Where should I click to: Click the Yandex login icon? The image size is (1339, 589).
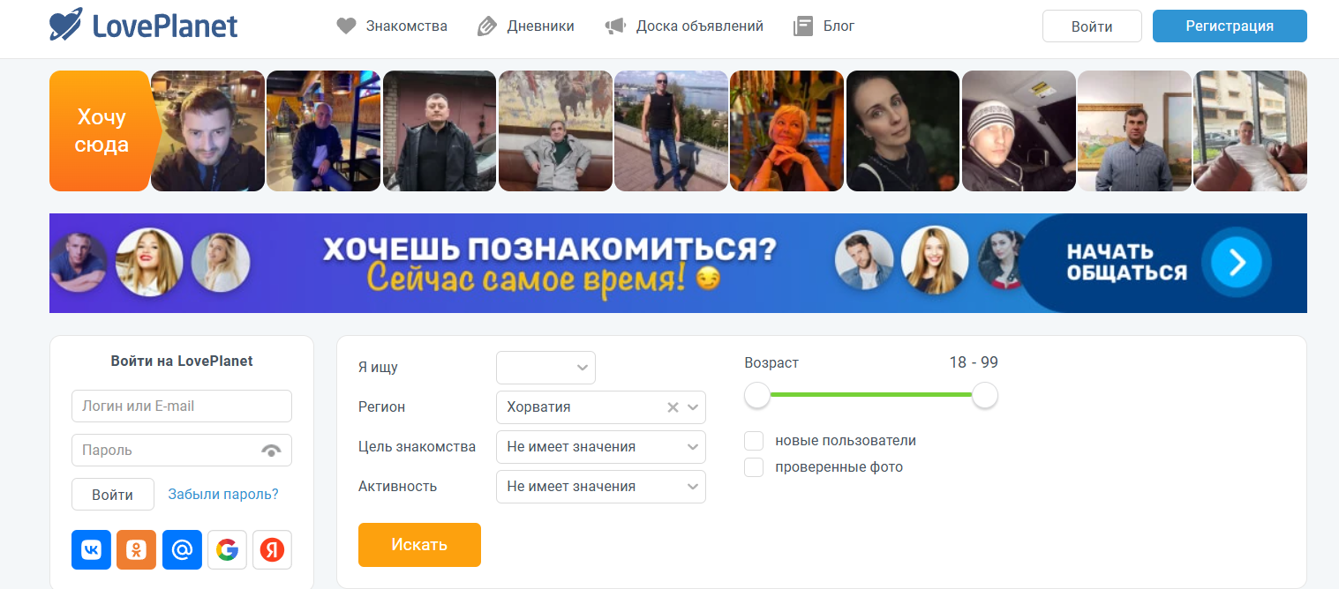pos(272,550)
